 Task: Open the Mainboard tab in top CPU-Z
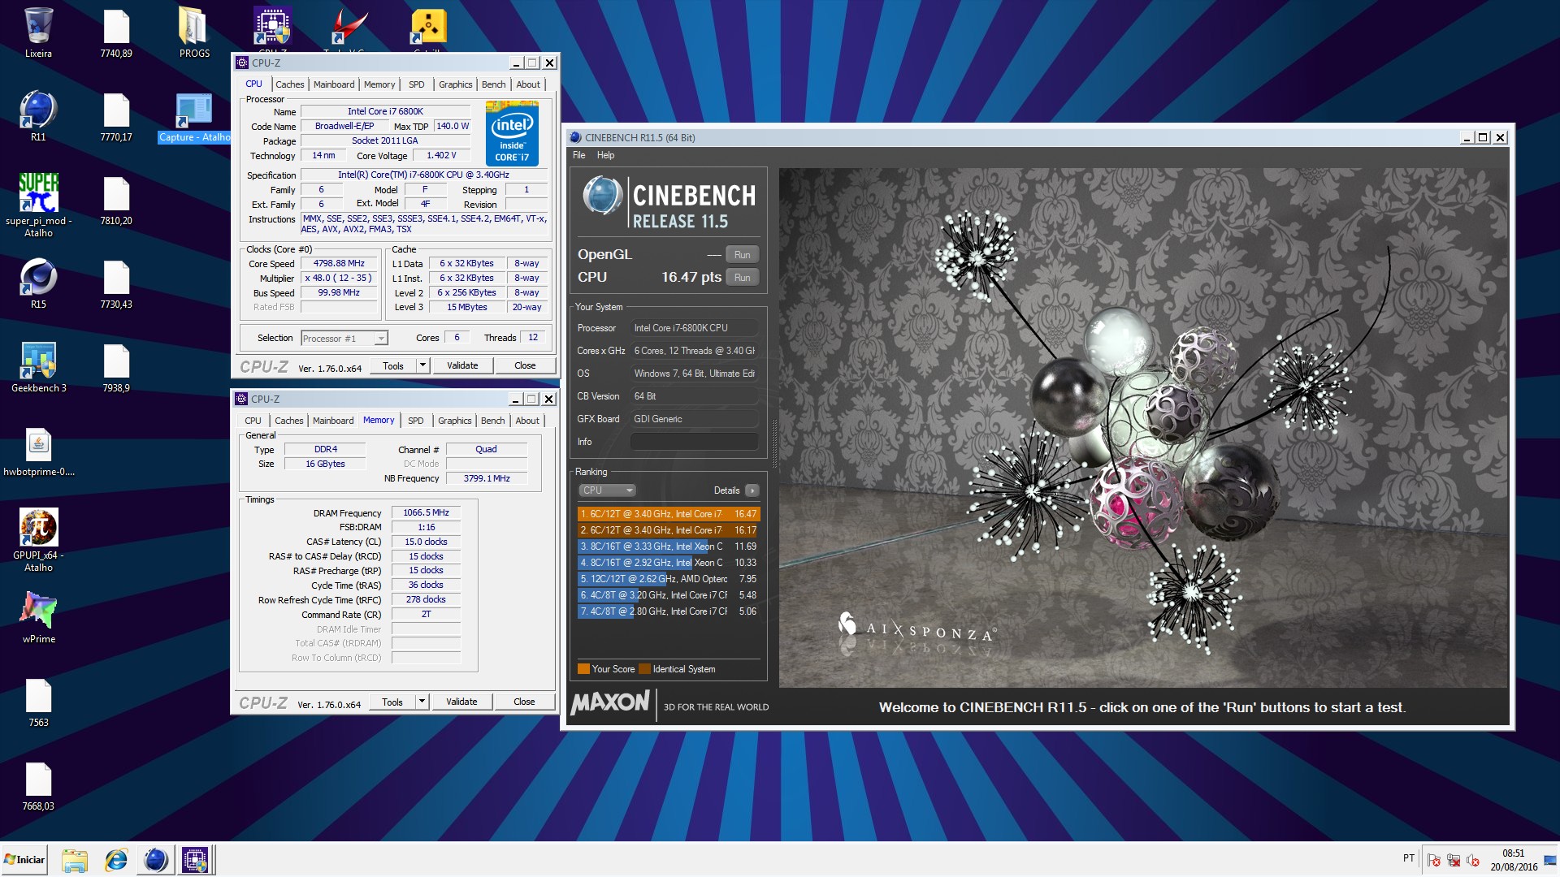tap(334, 84)
